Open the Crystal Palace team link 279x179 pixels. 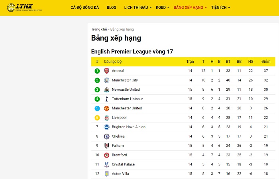[123, 164]
